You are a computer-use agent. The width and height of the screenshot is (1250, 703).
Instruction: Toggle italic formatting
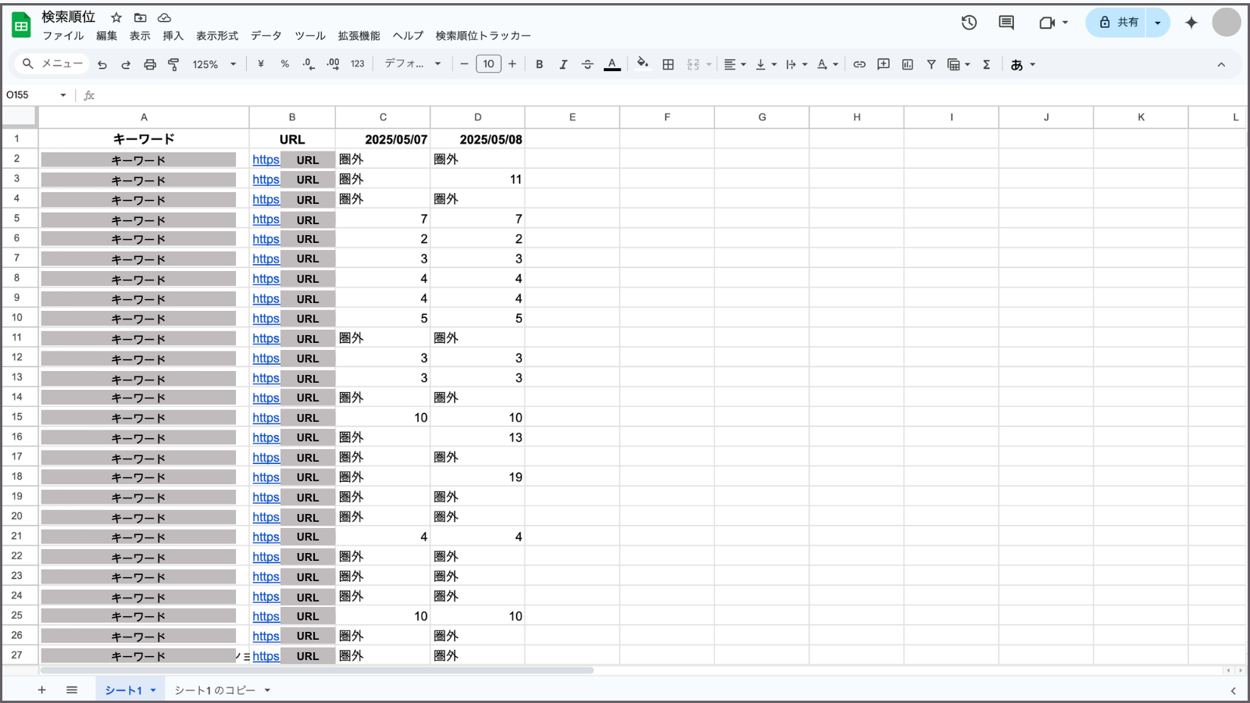coord(563,64)
